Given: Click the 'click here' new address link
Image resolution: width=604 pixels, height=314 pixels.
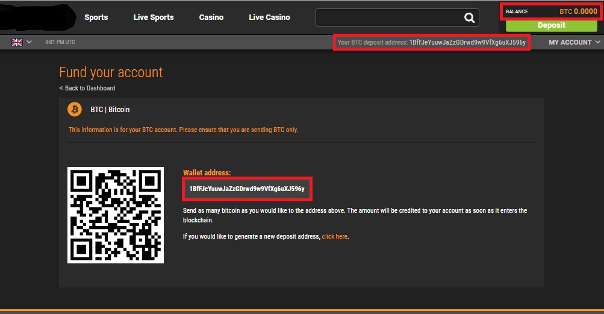Looking at the screenshot, I should pyautogui.click(x=334, y=236).
